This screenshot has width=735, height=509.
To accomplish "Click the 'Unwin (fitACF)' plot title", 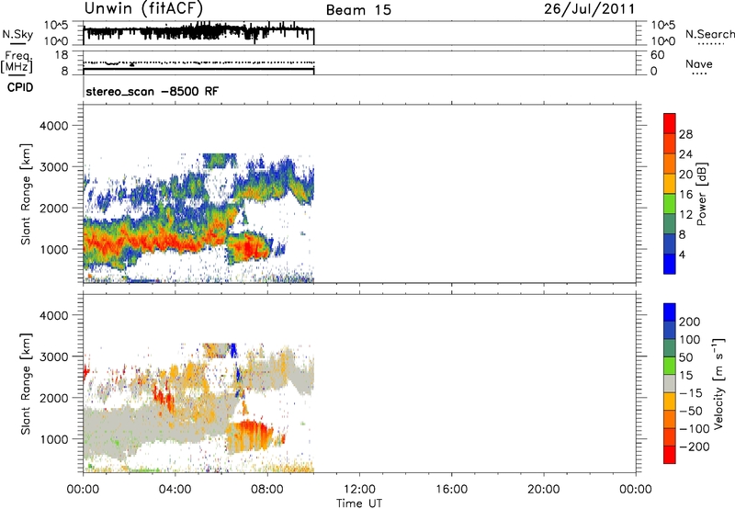I will point(143,8).
